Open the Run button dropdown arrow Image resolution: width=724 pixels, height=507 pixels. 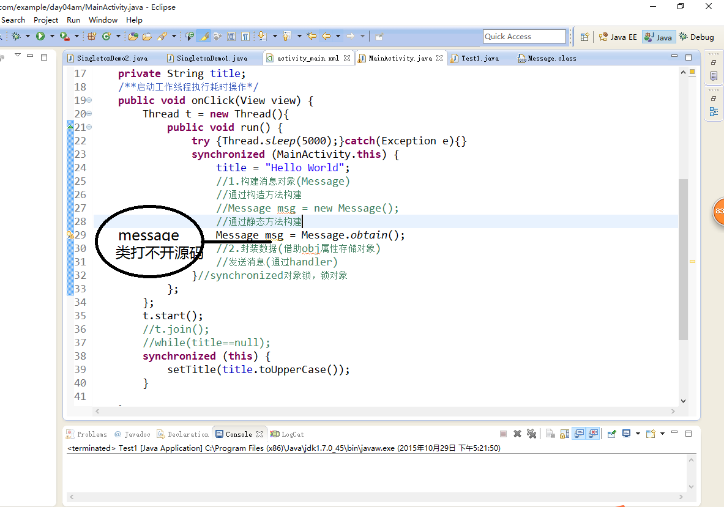pyautogui.click(x=52, y=37)
